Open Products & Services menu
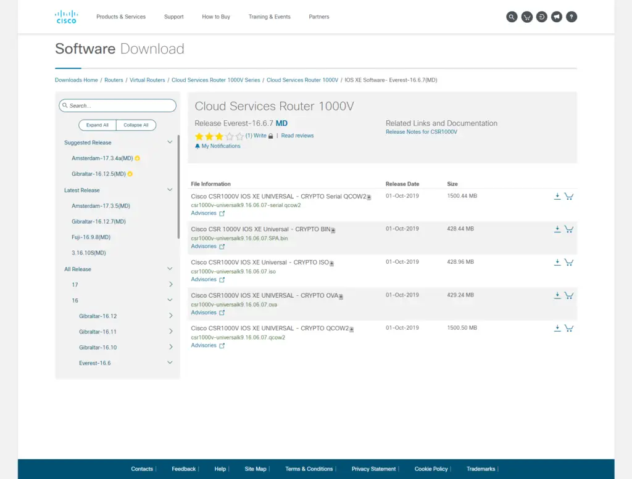The width and height of the screenshot is (632, 479). click(121, 17)
